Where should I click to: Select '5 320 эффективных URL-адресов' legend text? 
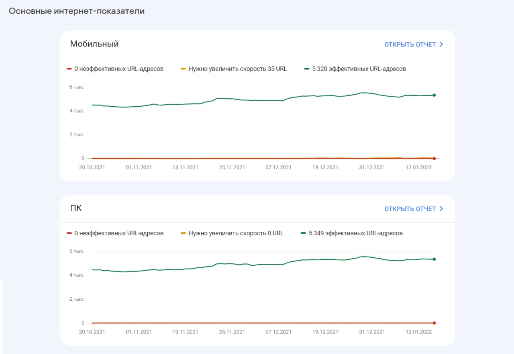[359, 69]
